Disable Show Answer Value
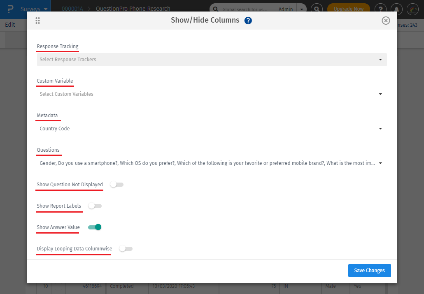 94,227
